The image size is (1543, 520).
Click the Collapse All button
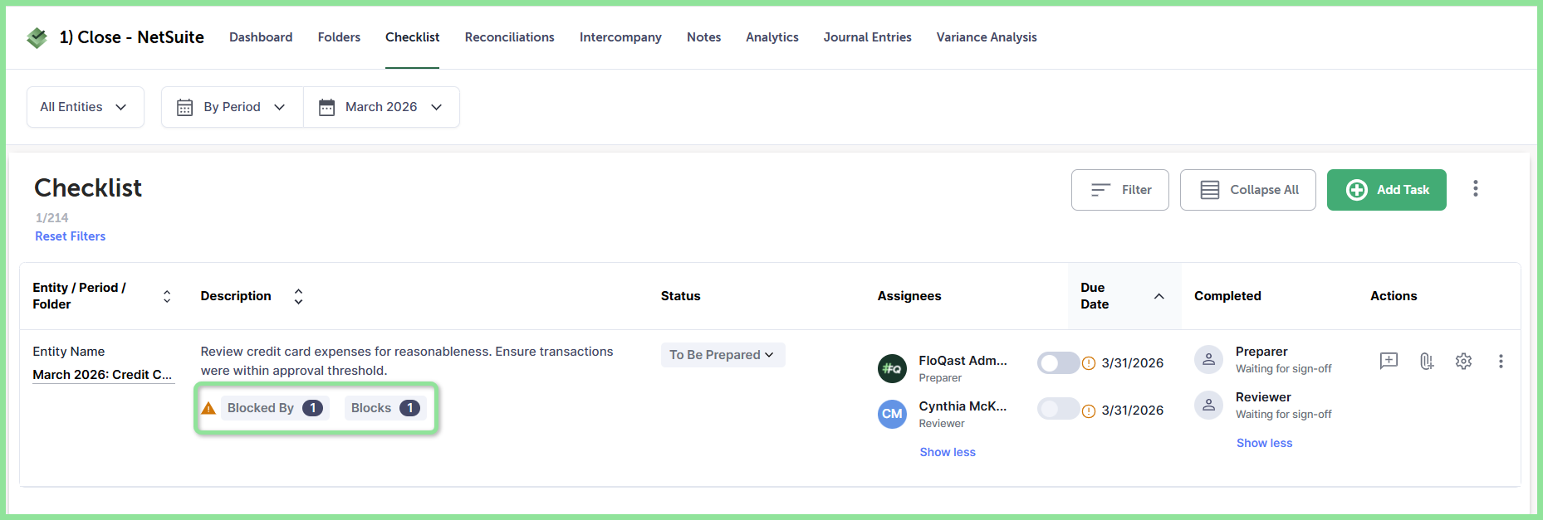coord(1247,190)
